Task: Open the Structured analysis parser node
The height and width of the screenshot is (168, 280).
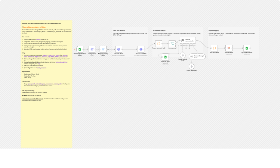Action: (197, 56)
